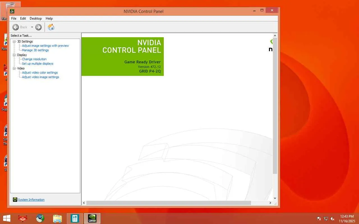Go to the NVIDIA Control Panel home page icon
This screenshot has width=359, height=224.
pos(51,27)
